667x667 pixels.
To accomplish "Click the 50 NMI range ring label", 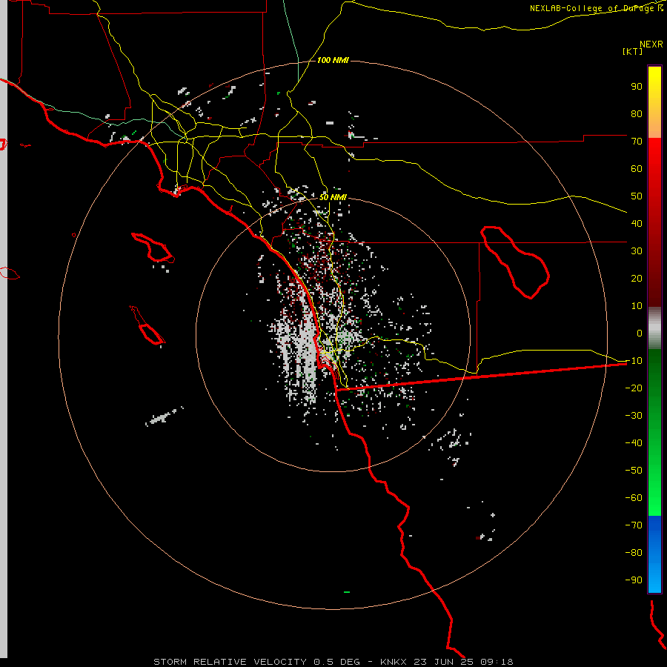I will click(333, 197).
